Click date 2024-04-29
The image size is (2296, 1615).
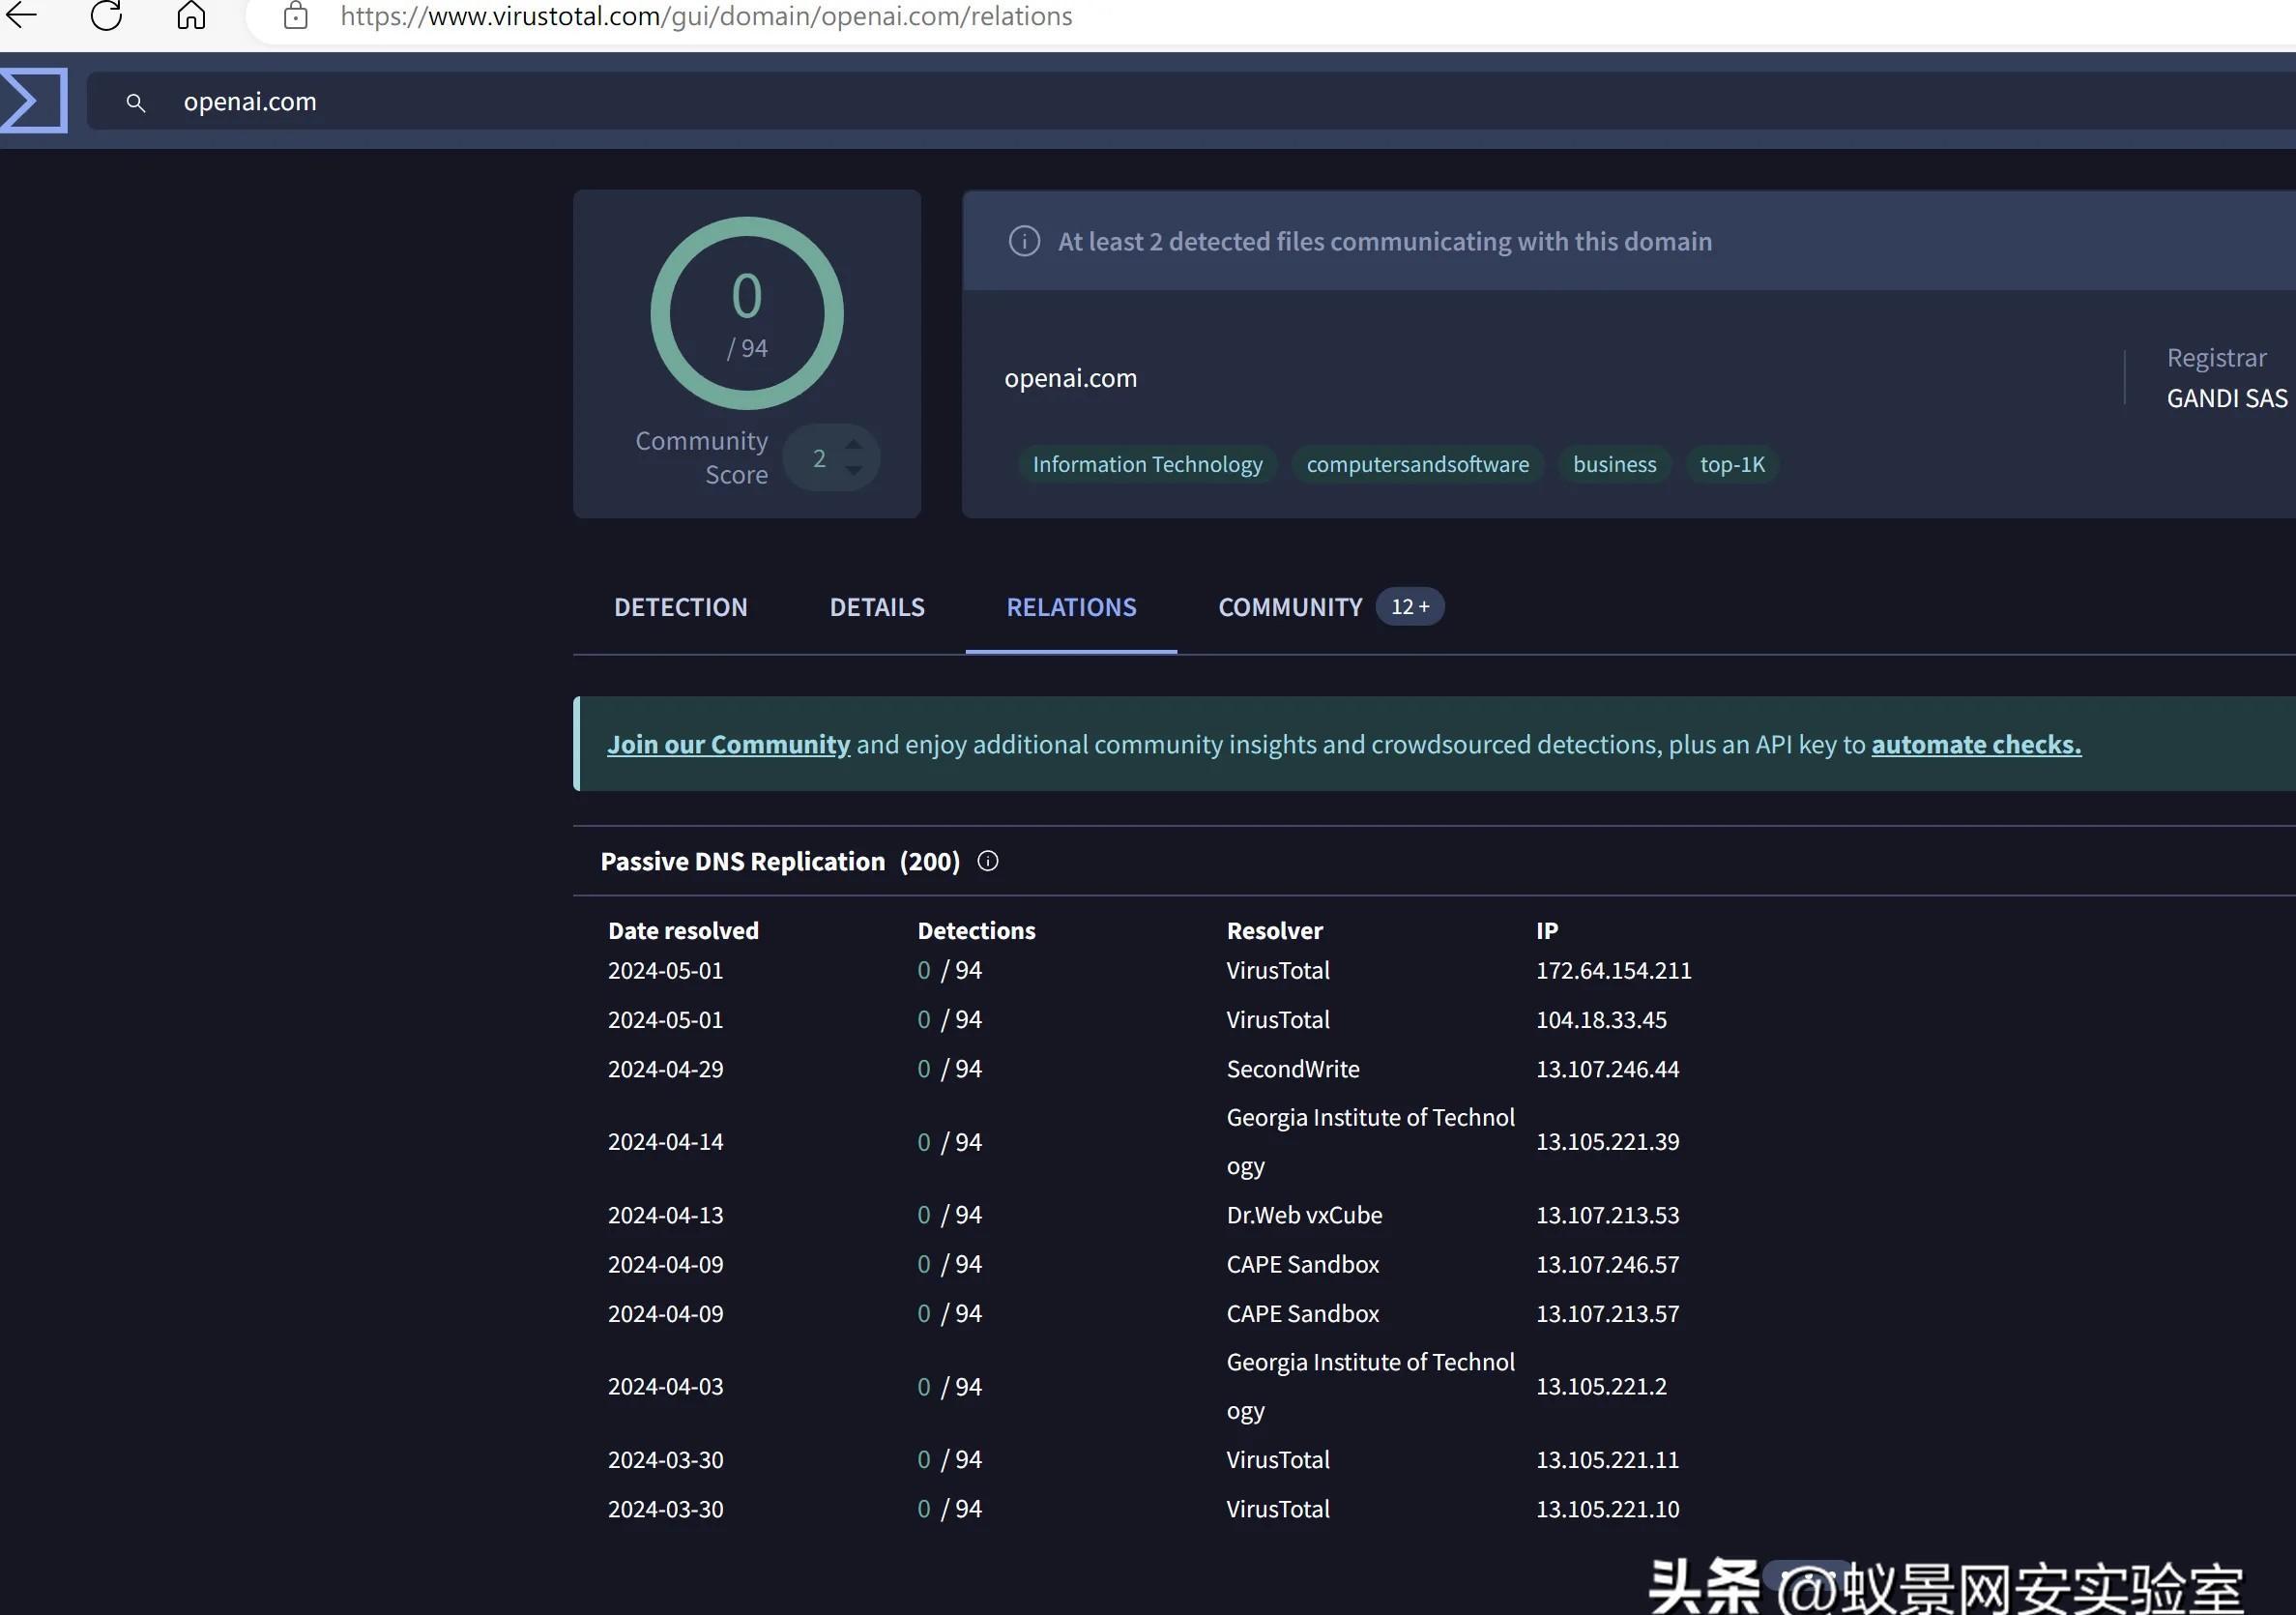point(665,1069)
